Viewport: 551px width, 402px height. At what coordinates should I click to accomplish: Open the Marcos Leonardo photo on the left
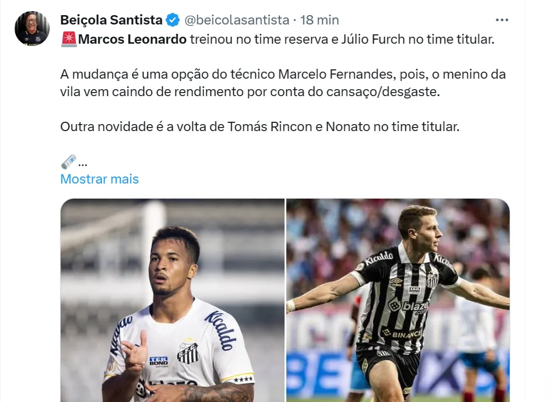172,300
